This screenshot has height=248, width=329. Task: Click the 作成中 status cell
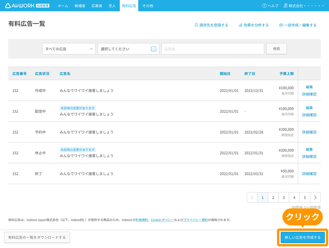tap(40, 91)
